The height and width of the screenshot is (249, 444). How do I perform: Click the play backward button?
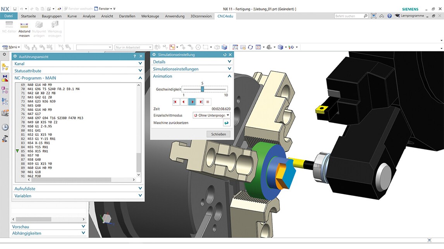point(184,102)
